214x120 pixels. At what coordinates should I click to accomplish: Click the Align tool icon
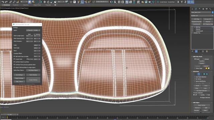(x=115, y=2)
